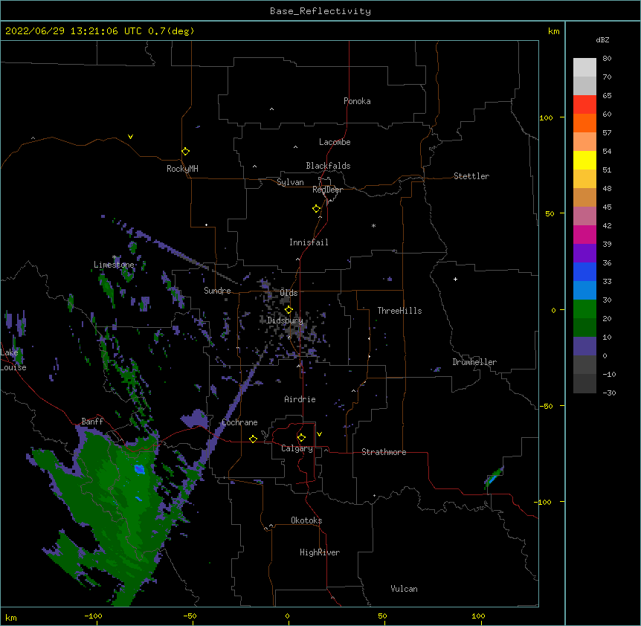Click the Innisfail city label
The width and height of the screenshot is (641, 626).
(x=309, y=242)
